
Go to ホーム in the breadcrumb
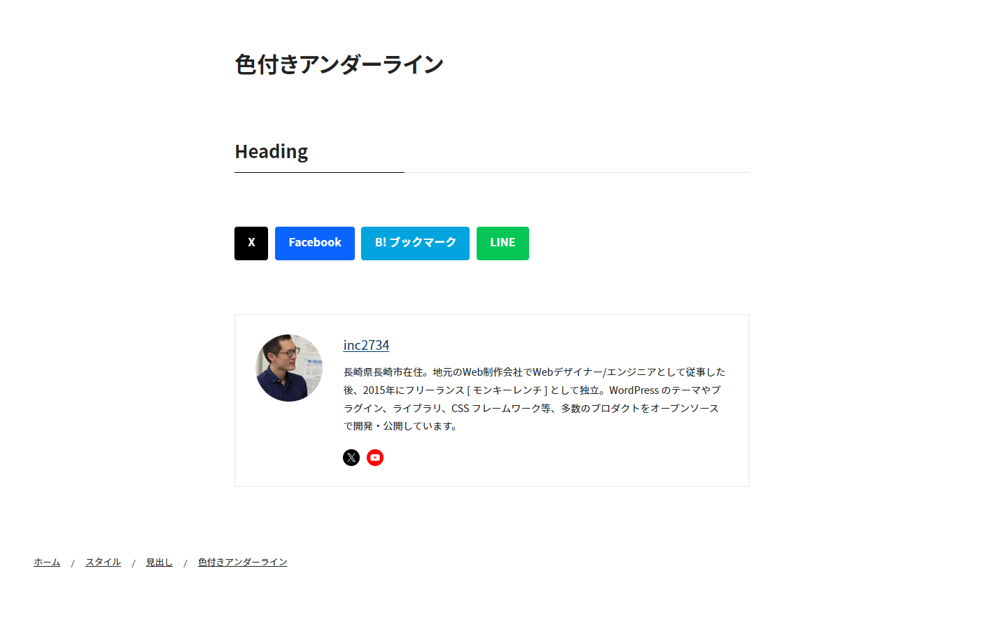tap(47, 562)
